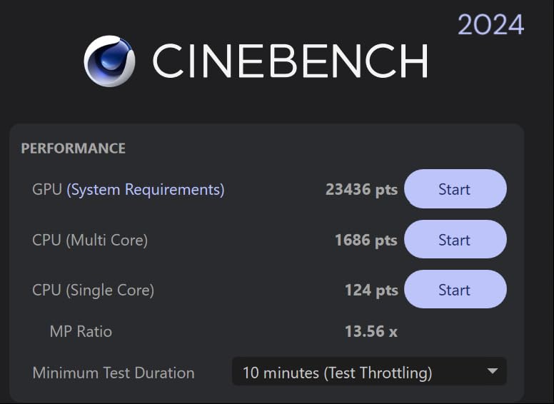Start the CPU Single Core test
Screen dimensions: 554x404
(455, 290)
